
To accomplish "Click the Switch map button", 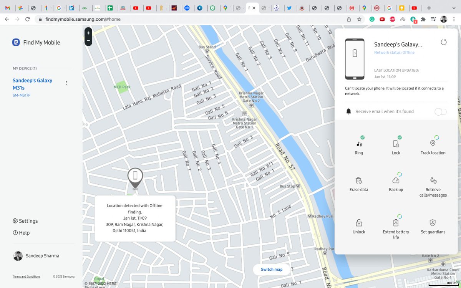I will click(x=272, y=270).
